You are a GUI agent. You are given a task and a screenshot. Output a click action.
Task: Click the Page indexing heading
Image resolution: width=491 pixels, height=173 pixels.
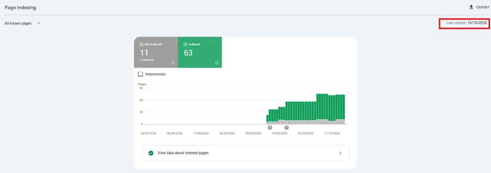click(20, 8)
